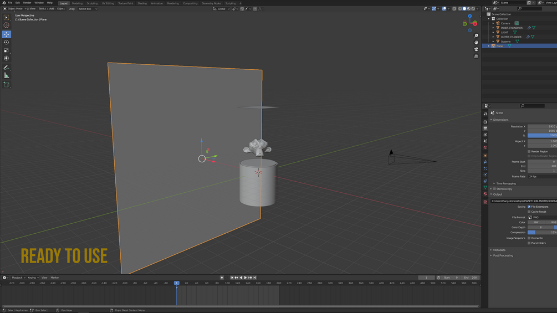Open the World properties tab

point(486,147)
